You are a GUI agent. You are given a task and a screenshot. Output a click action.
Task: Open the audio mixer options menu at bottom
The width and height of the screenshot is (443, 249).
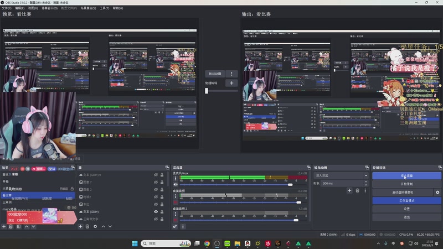click(183, 226)
